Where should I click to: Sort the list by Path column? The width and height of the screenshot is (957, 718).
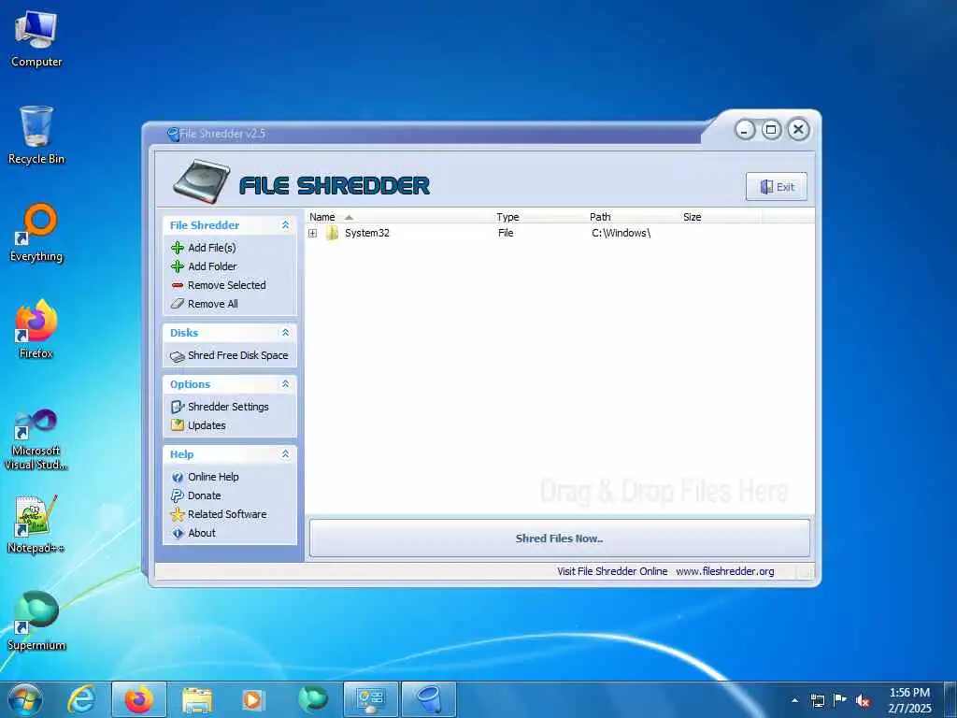pos(632,217)
